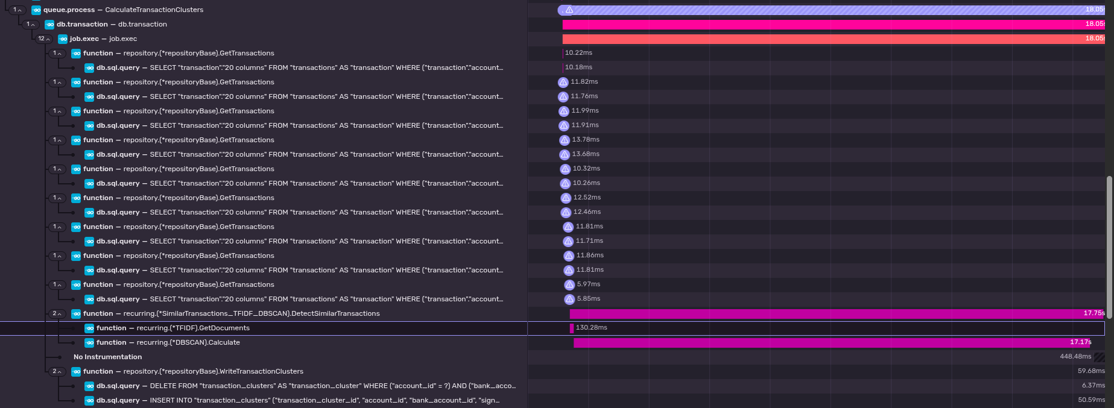Click the warning icon next to 11.99ms
Viewport: 1114px width, 408px height.
coord(564,111)
